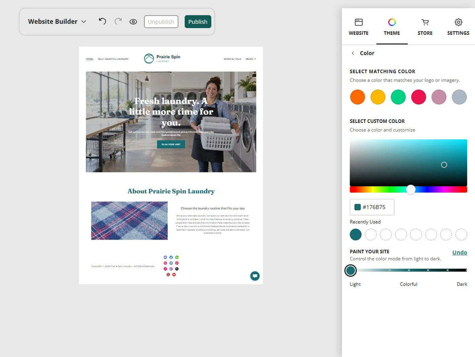Click the Publish button

[198, 22]
